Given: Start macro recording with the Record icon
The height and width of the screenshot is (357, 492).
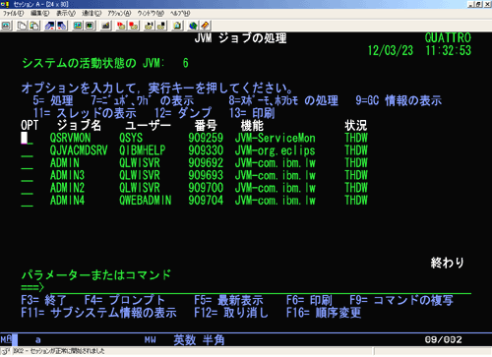Looking at the screenshot, I should (121, 26).
